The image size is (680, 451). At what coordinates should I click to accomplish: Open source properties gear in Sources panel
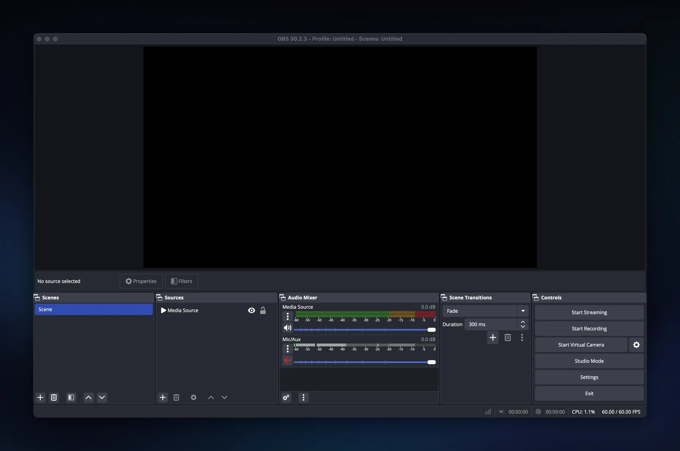pos(194,397)
